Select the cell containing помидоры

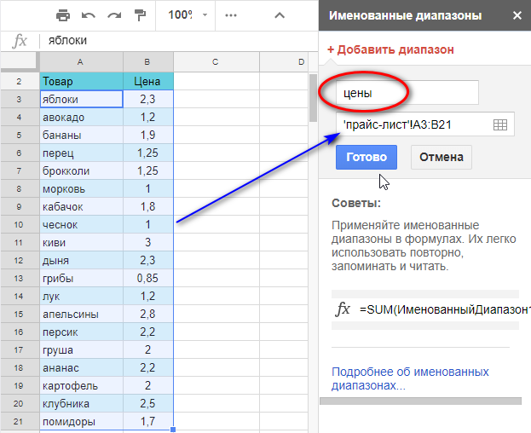[81, 422]
